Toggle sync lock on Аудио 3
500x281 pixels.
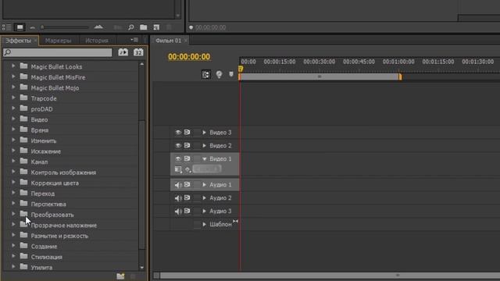click(187, 211)
